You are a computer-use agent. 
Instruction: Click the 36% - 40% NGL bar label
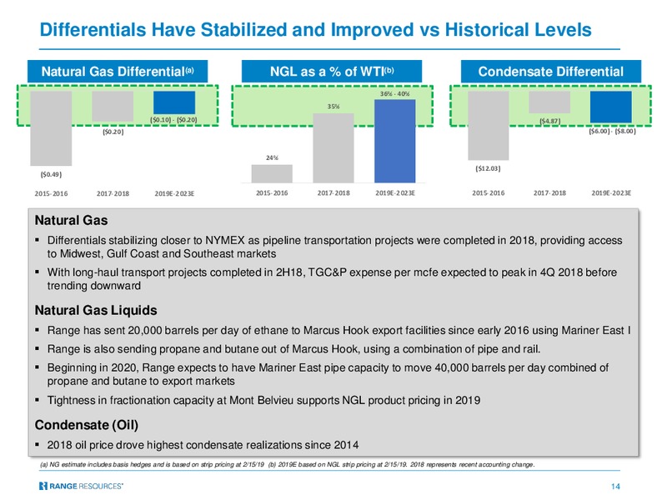coord(394,93)
